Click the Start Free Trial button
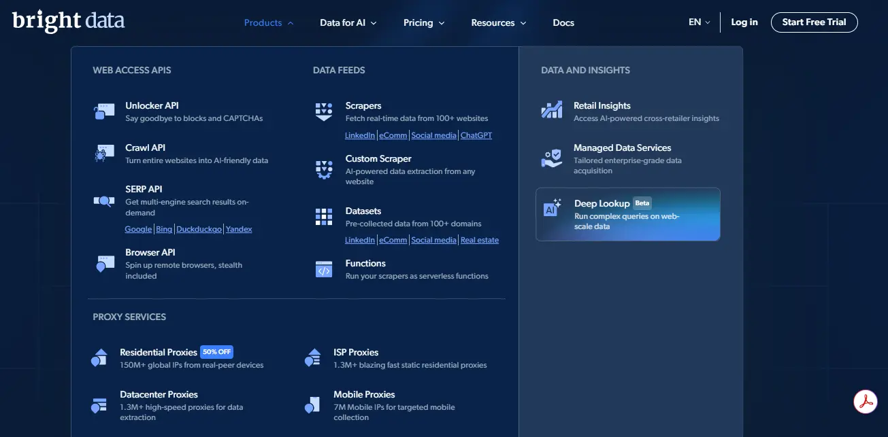888x437 pixels. pyautogui.click(x=814, y=22)
